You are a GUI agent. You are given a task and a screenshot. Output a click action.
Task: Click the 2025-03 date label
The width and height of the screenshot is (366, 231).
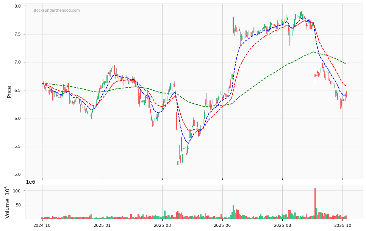[x=162, y=225]
